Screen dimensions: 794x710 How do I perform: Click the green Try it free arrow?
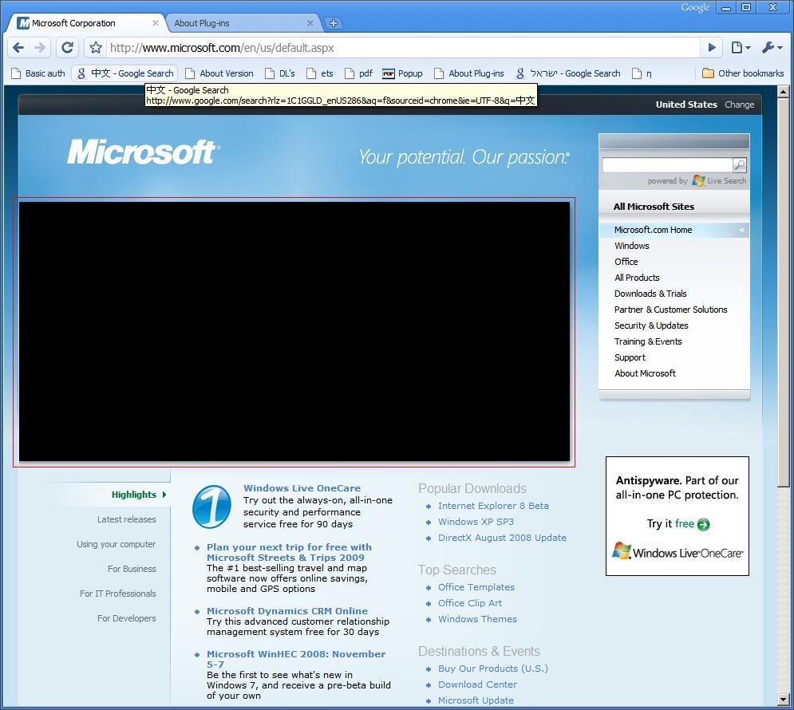click(x=704, y=524)
